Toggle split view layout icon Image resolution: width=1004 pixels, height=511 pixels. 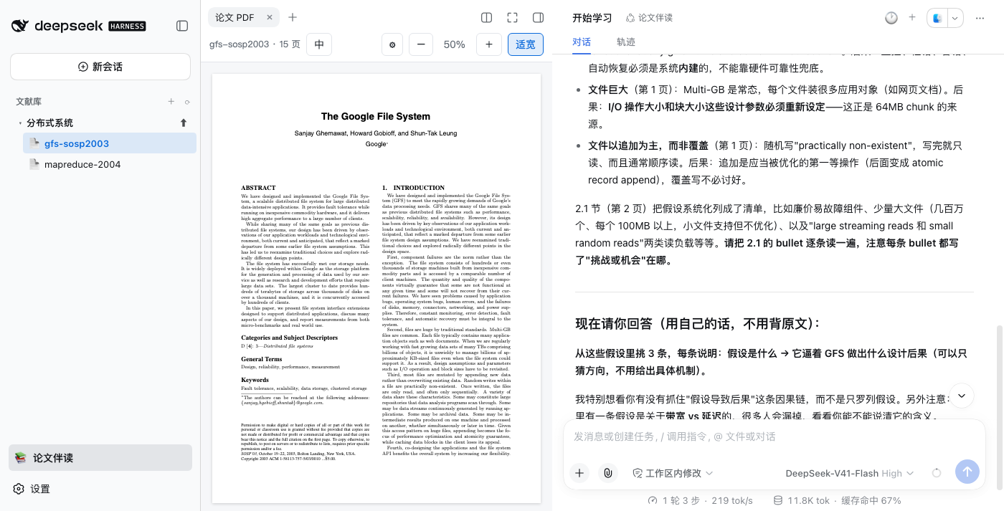coord(486,17)
